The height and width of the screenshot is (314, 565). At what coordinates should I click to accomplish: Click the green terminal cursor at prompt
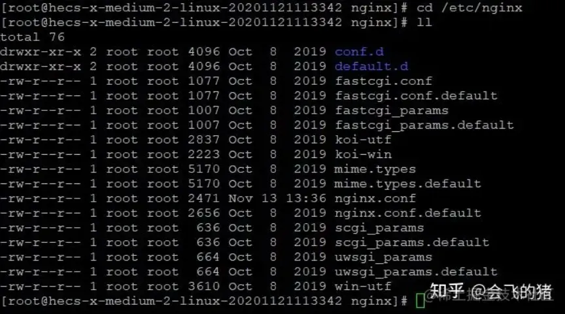pos(420,301)
